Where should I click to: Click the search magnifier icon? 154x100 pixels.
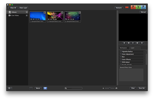pos(66,88)
